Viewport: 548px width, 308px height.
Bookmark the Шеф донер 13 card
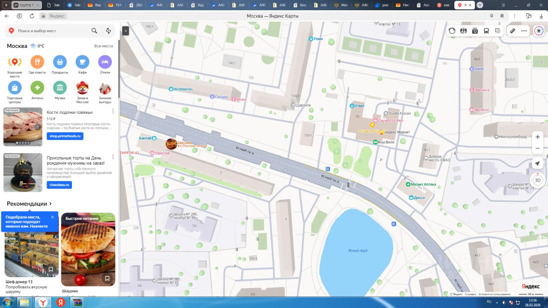click(51, 269)
